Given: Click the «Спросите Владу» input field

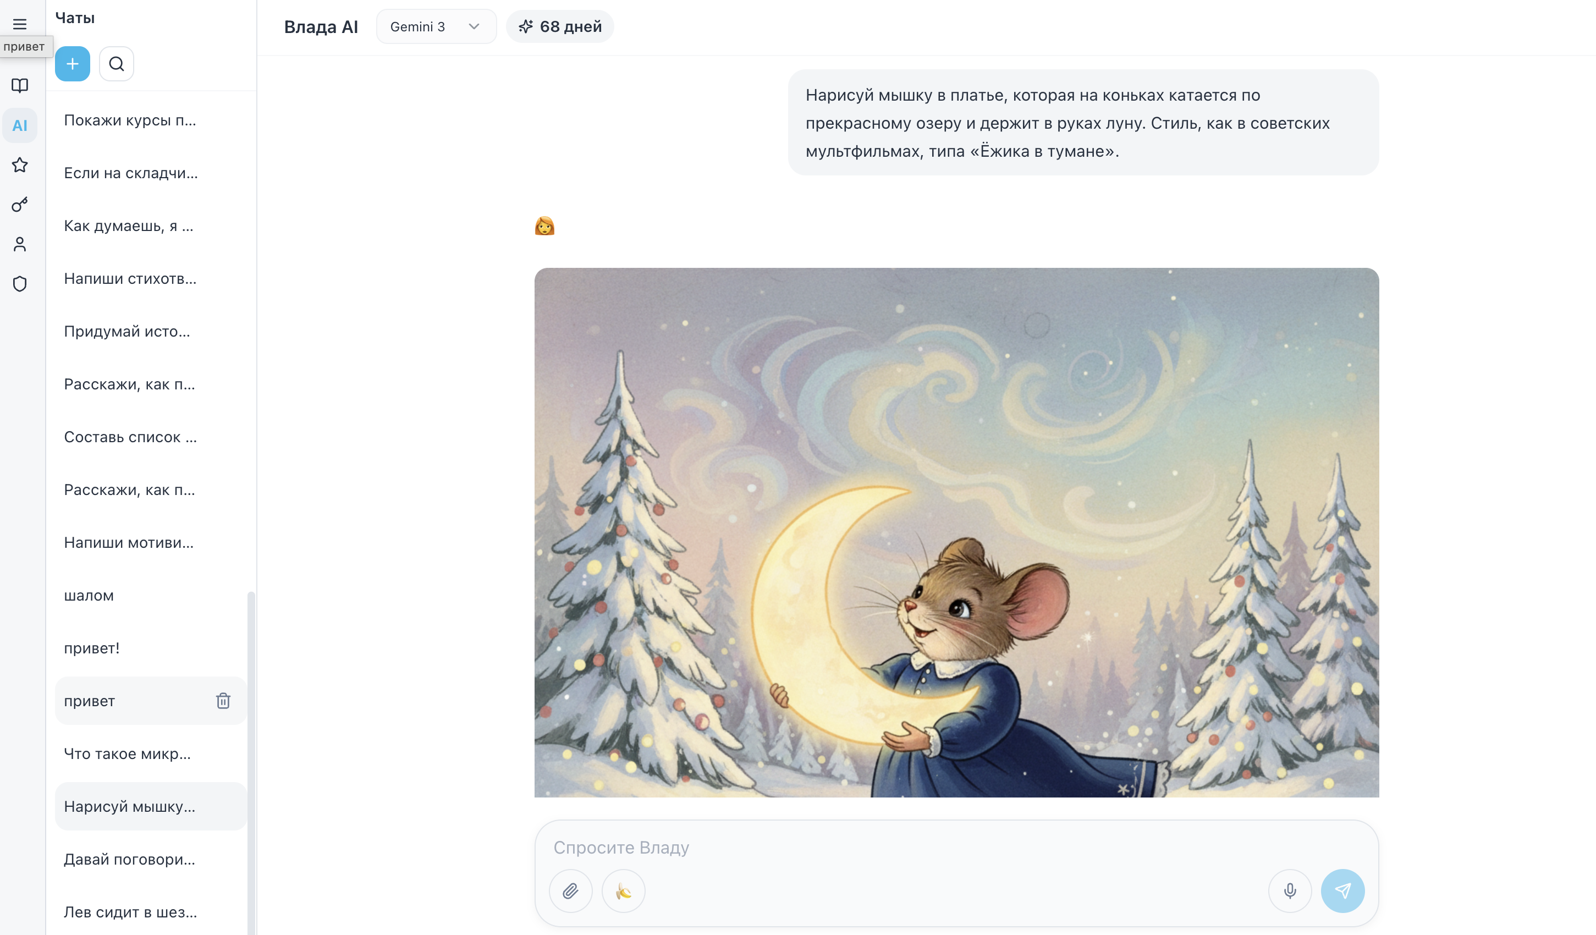Looking at the screenshot, I should [887, 848].
